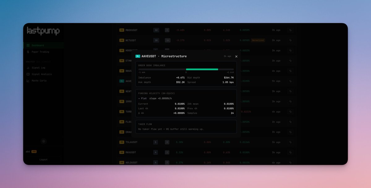Open microstructure chart icon for MAVUSDT row
The height and width of the screenshot is (188, 371).
point(290,152)
